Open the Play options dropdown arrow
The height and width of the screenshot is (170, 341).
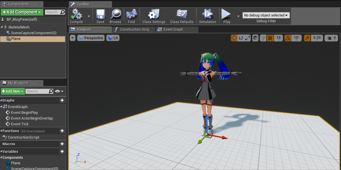(x=238, y=16)
